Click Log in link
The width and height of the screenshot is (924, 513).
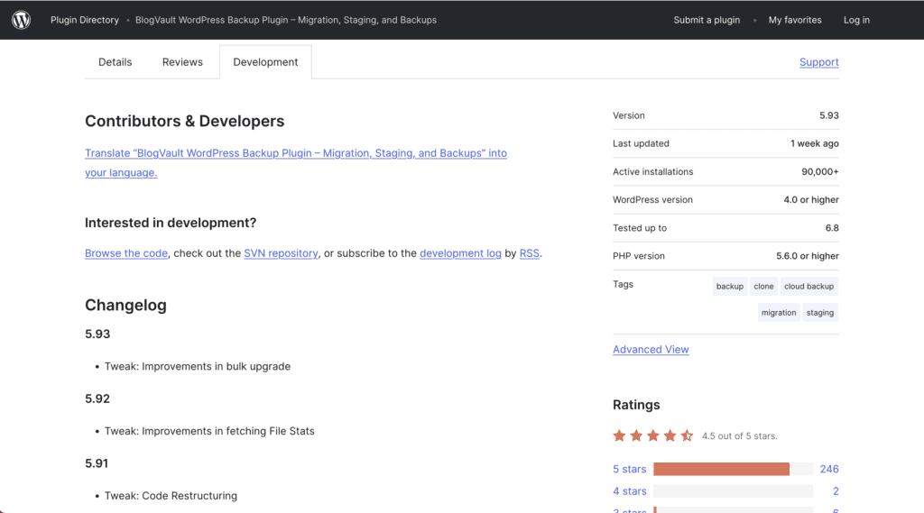856,20
